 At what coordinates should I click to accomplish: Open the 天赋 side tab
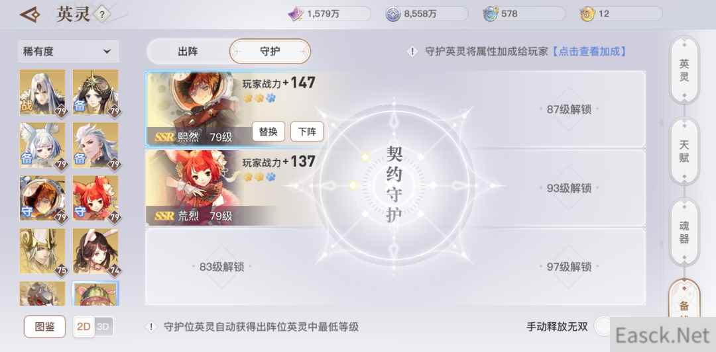684,152
